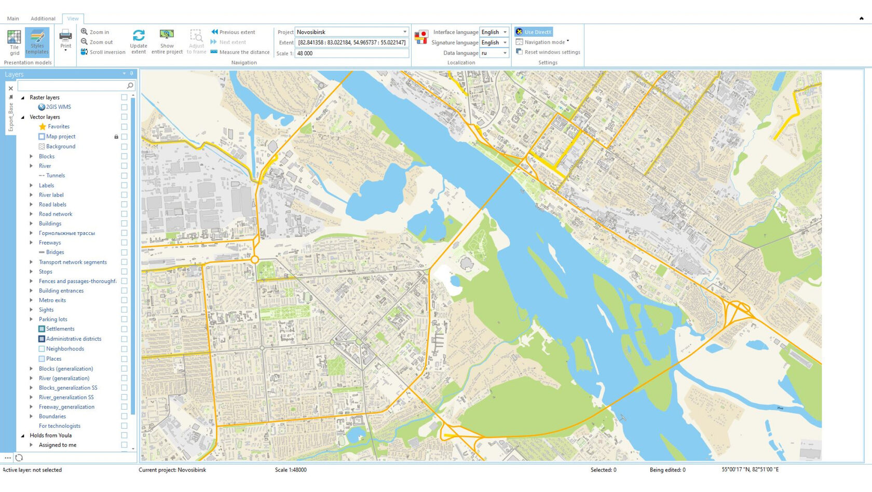
Task: Open the Project selector dropdown
Action: point(405,32)
